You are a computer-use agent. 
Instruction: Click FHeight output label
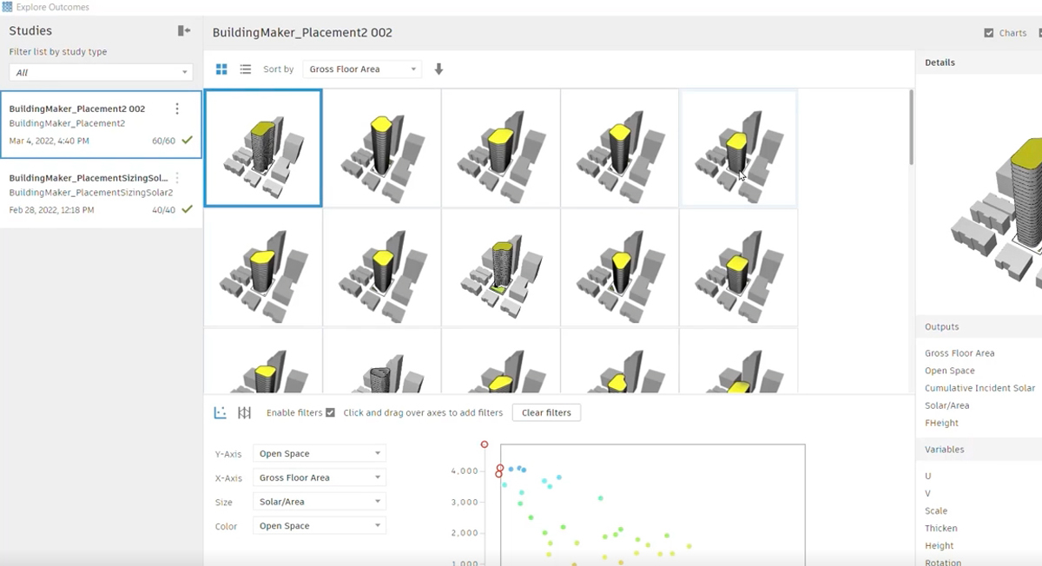[x=943, y=423]
